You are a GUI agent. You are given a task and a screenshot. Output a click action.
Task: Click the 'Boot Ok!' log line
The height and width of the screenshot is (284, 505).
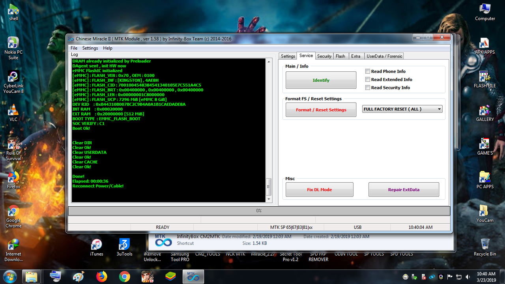pyautogui.click(x=81, y=128)
